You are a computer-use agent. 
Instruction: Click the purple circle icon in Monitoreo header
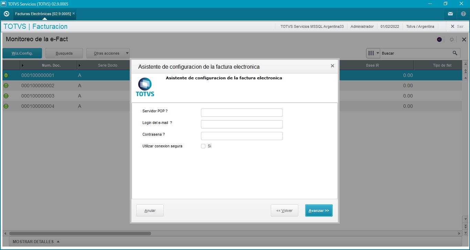[439, 39]
